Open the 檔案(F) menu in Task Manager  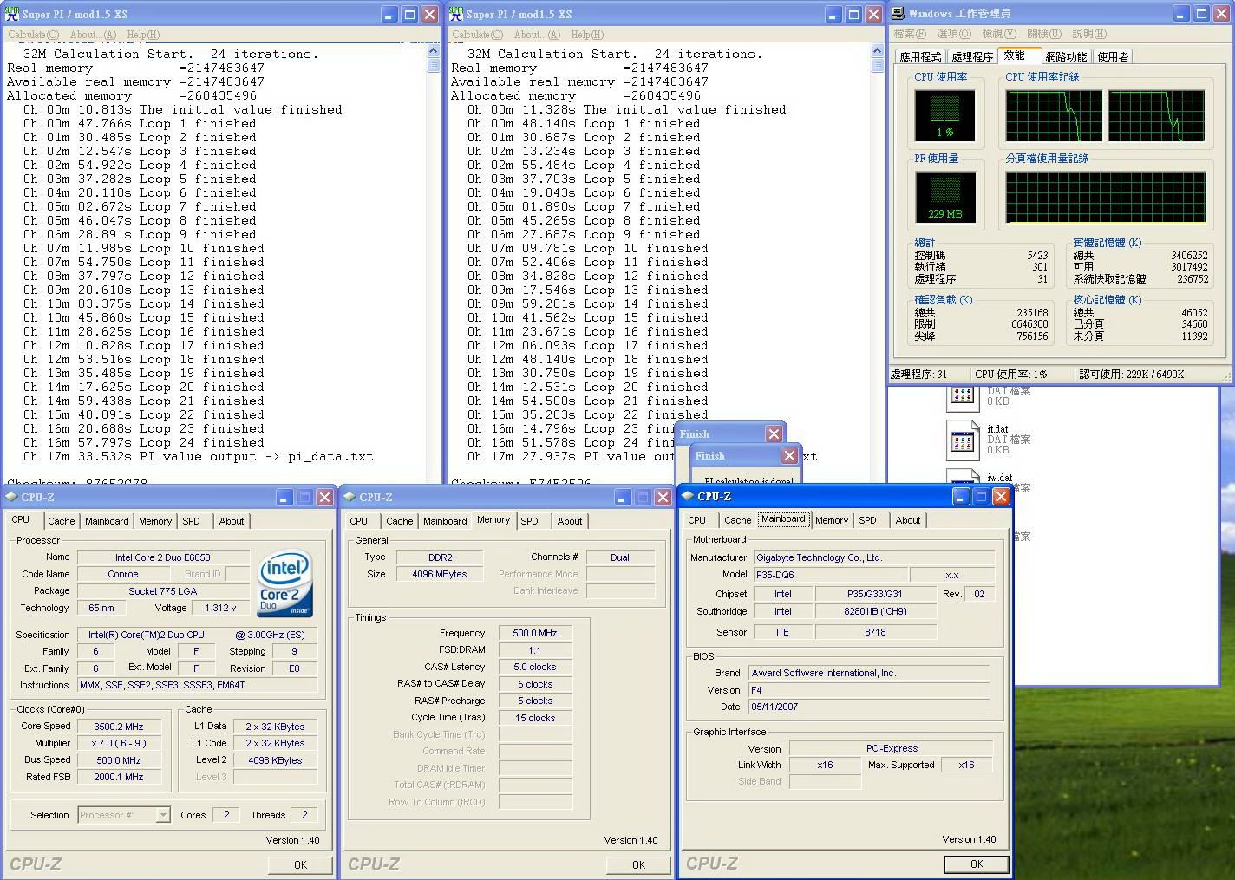(910, 34)
